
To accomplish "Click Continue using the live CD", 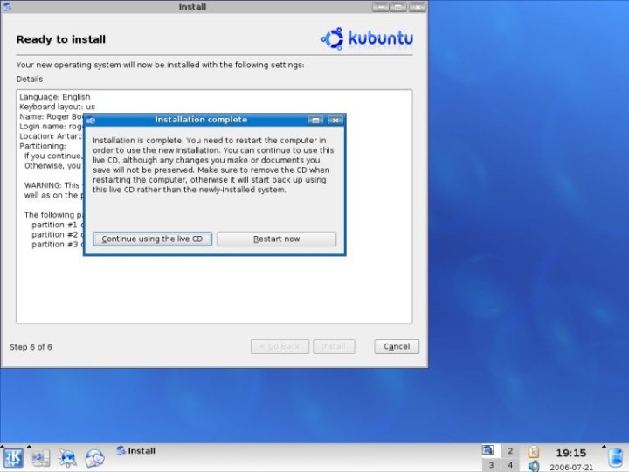I will tap(152, 239).
